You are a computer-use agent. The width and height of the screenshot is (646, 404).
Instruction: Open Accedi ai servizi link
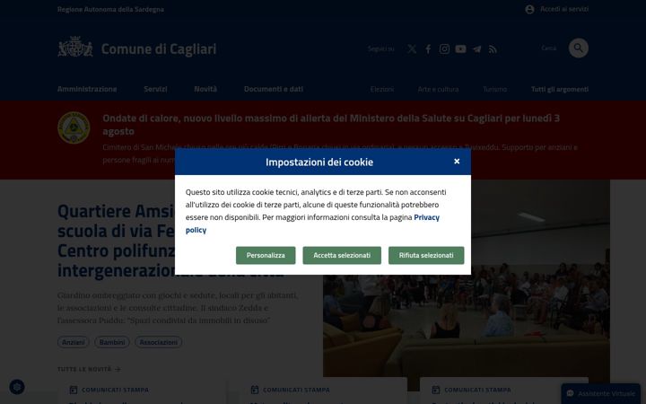564,9
